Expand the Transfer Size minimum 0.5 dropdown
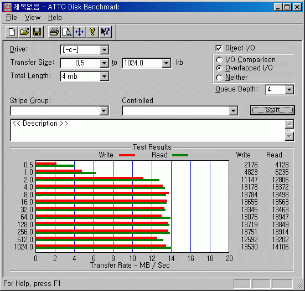305x291 pixels. [x=105, y=63]
